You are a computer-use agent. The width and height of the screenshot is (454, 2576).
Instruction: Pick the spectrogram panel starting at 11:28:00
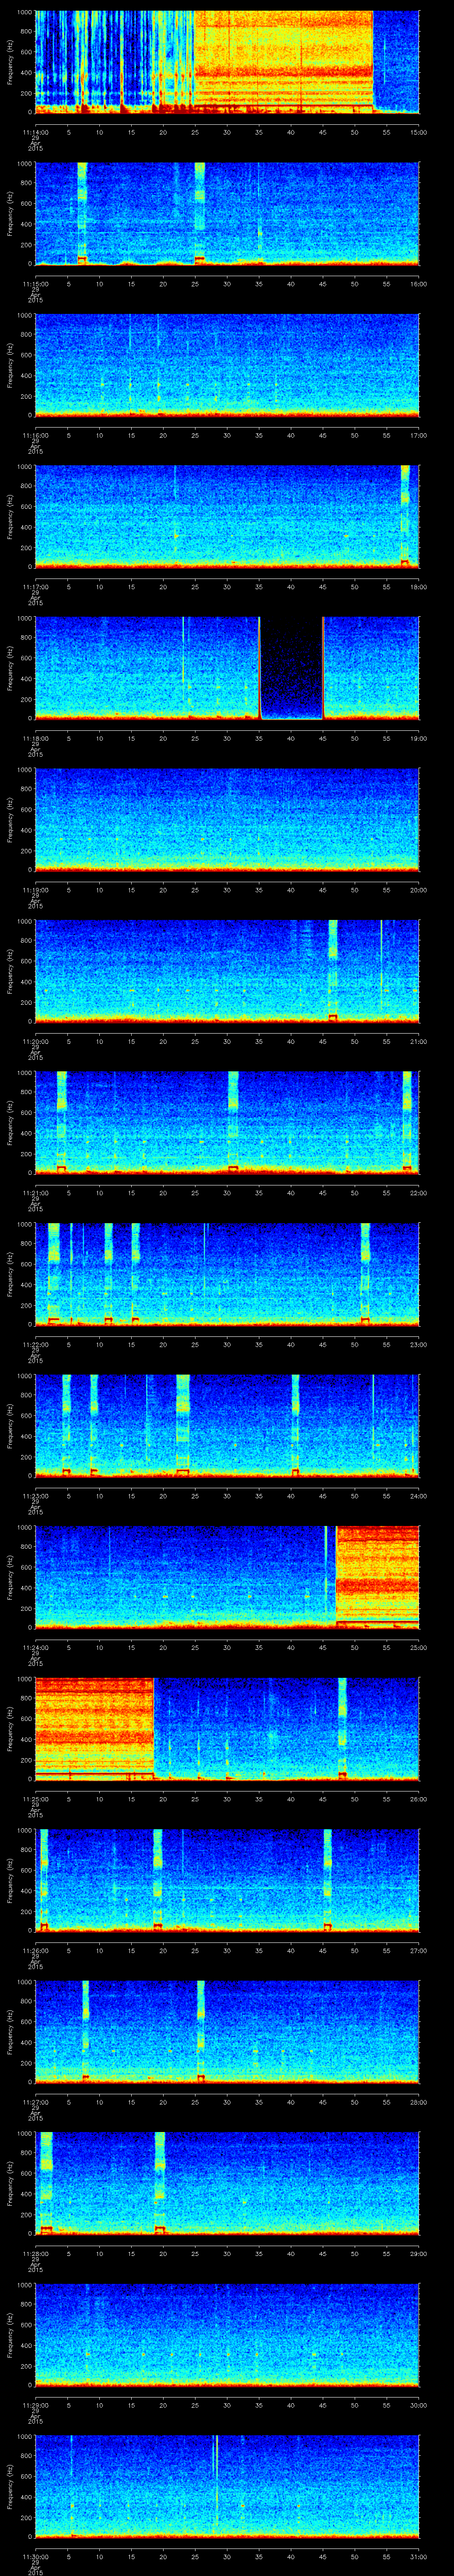(x=227, y=2183)
